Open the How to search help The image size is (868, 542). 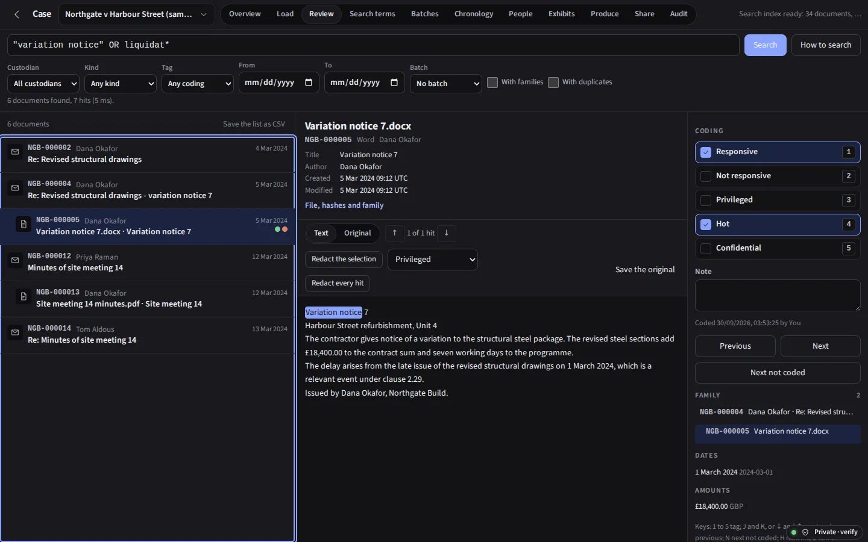pos(826,45)
